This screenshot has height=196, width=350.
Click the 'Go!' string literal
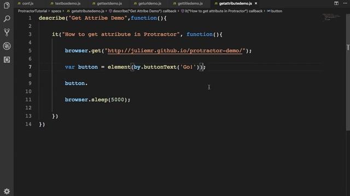(x=188, y=67)
